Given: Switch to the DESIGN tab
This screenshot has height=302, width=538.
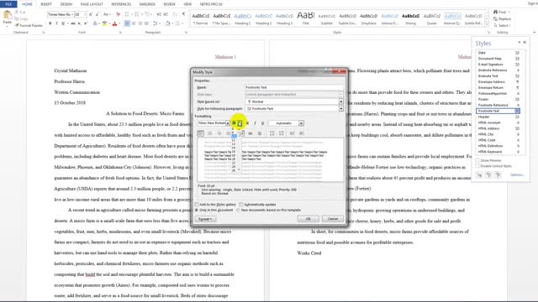Looking at the screenshot, I should 66,4.
